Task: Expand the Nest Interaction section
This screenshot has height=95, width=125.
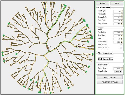Action: point(105,53)
